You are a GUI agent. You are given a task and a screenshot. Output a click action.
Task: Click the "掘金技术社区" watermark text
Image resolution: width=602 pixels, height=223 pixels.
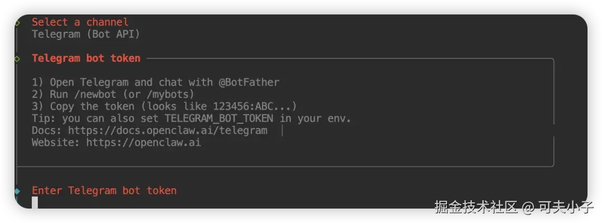tap(475, 207)
